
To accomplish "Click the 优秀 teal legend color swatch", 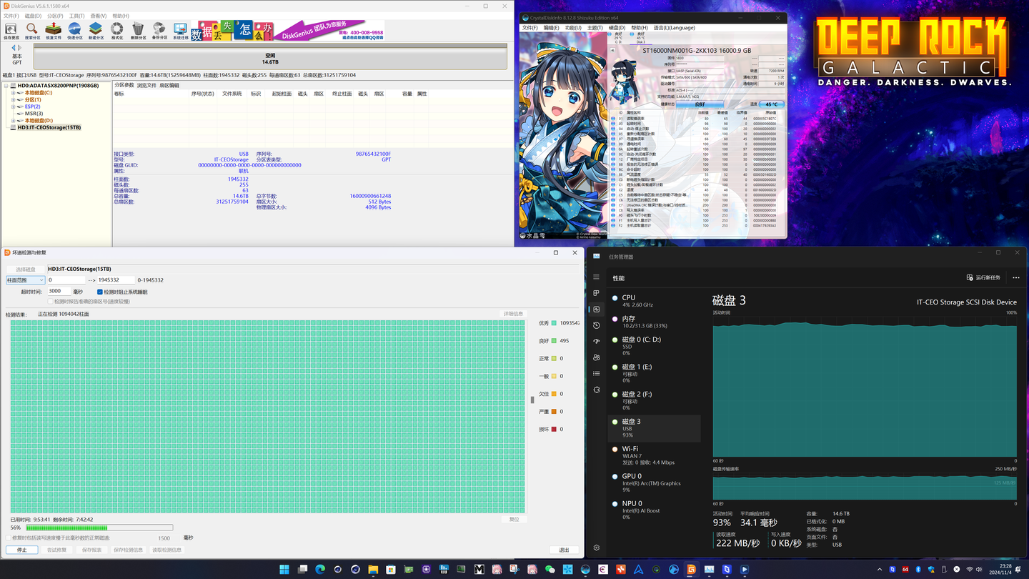I will [554, 323].
